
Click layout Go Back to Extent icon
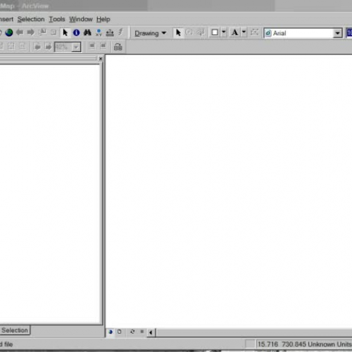coord(37,46)
